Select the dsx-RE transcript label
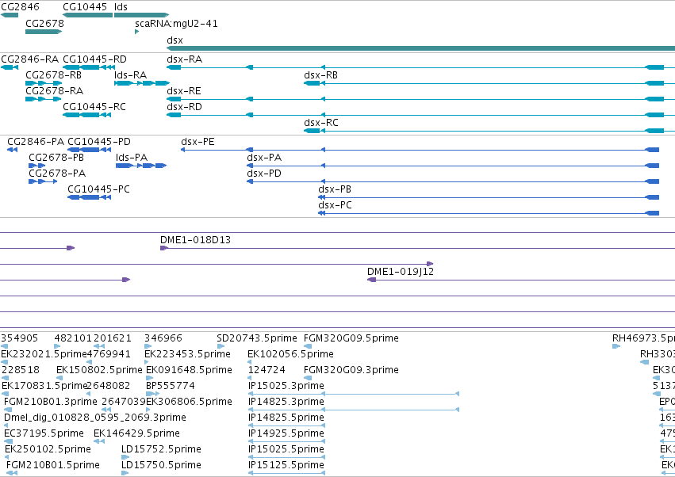 click(184, 91)
